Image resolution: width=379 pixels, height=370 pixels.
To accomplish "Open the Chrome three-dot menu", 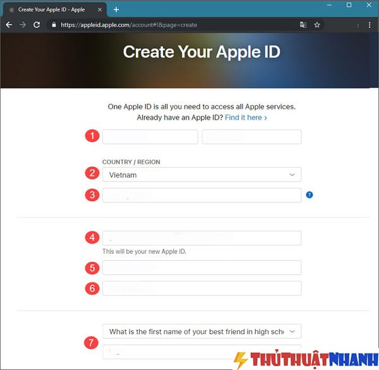I will click(x=370, y=25).
